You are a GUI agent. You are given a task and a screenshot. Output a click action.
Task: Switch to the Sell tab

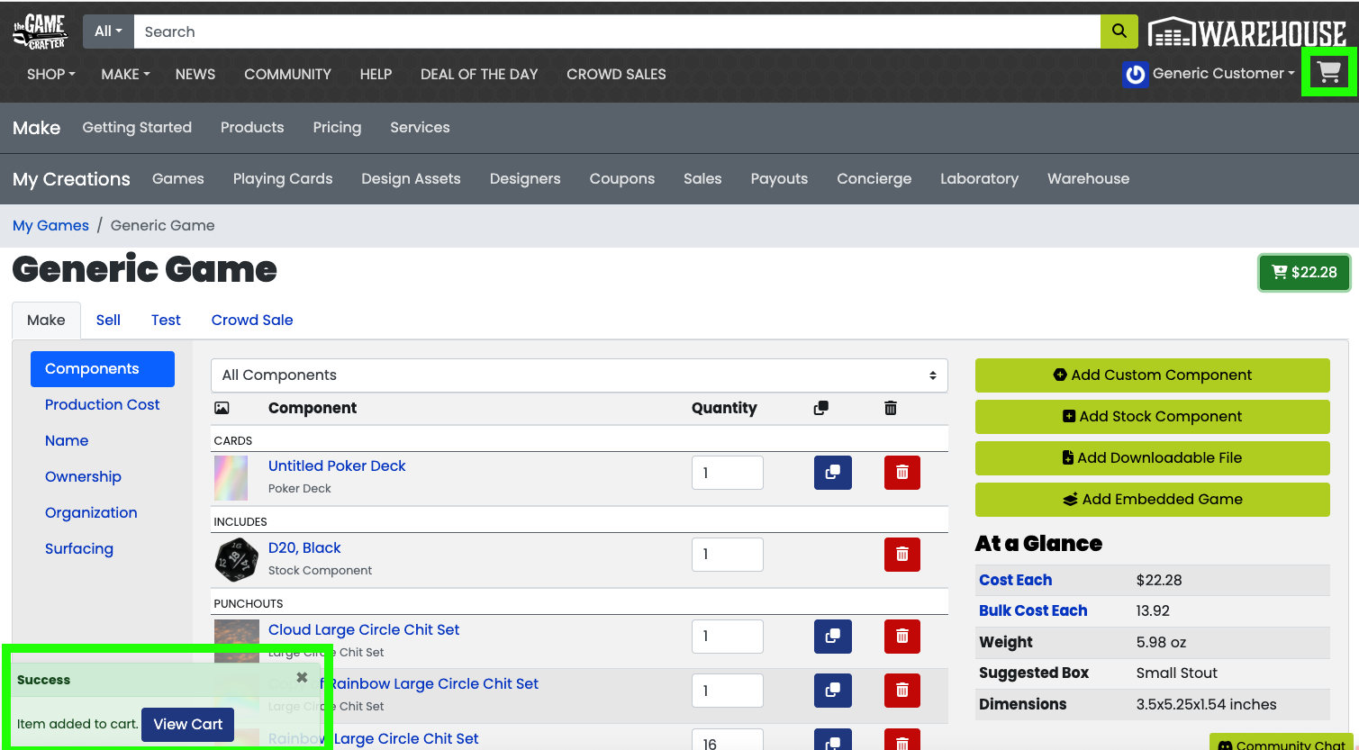pyautogui.click(x=108, y=320)
